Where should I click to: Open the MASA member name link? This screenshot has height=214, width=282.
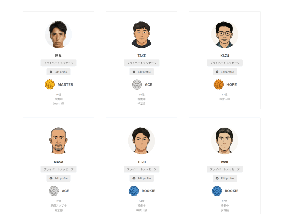click(x=58, y=162)
